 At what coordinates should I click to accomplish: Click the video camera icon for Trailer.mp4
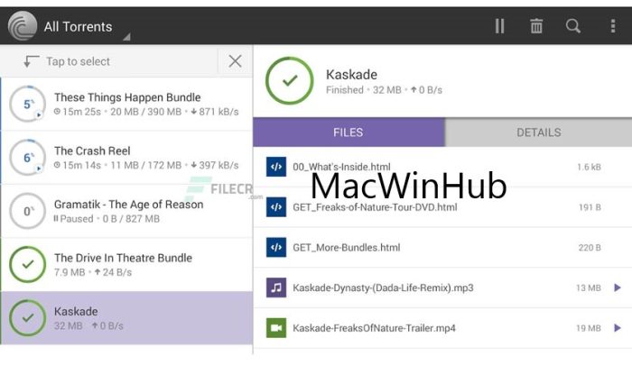pyautogui.click(x=276, y=327)
